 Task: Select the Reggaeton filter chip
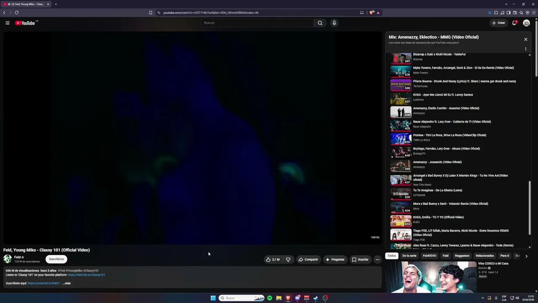point(462,256)
